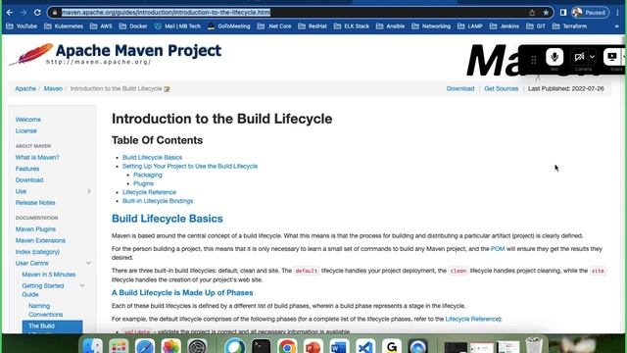627x353 pixels.
Task: Collapse the Getting Started Guide chevron
Action: coord(82,285)
